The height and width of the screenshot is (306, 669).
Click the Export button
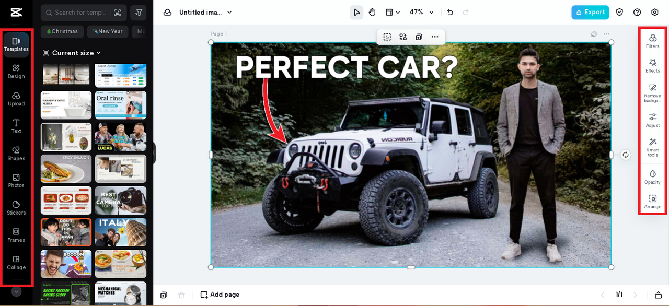pos(590,12)
